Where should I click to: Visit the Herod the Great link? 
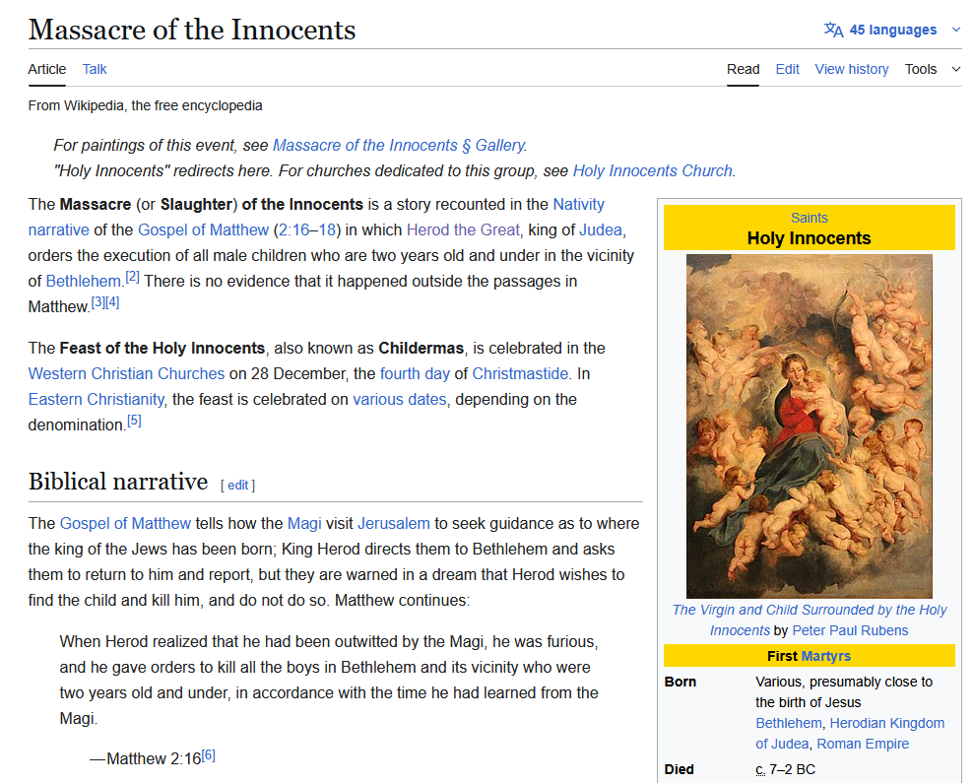click(x=463, y=229)
